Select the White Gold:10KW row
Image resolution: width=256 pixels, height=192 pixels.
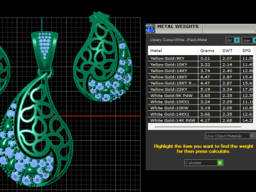(201, 108)
